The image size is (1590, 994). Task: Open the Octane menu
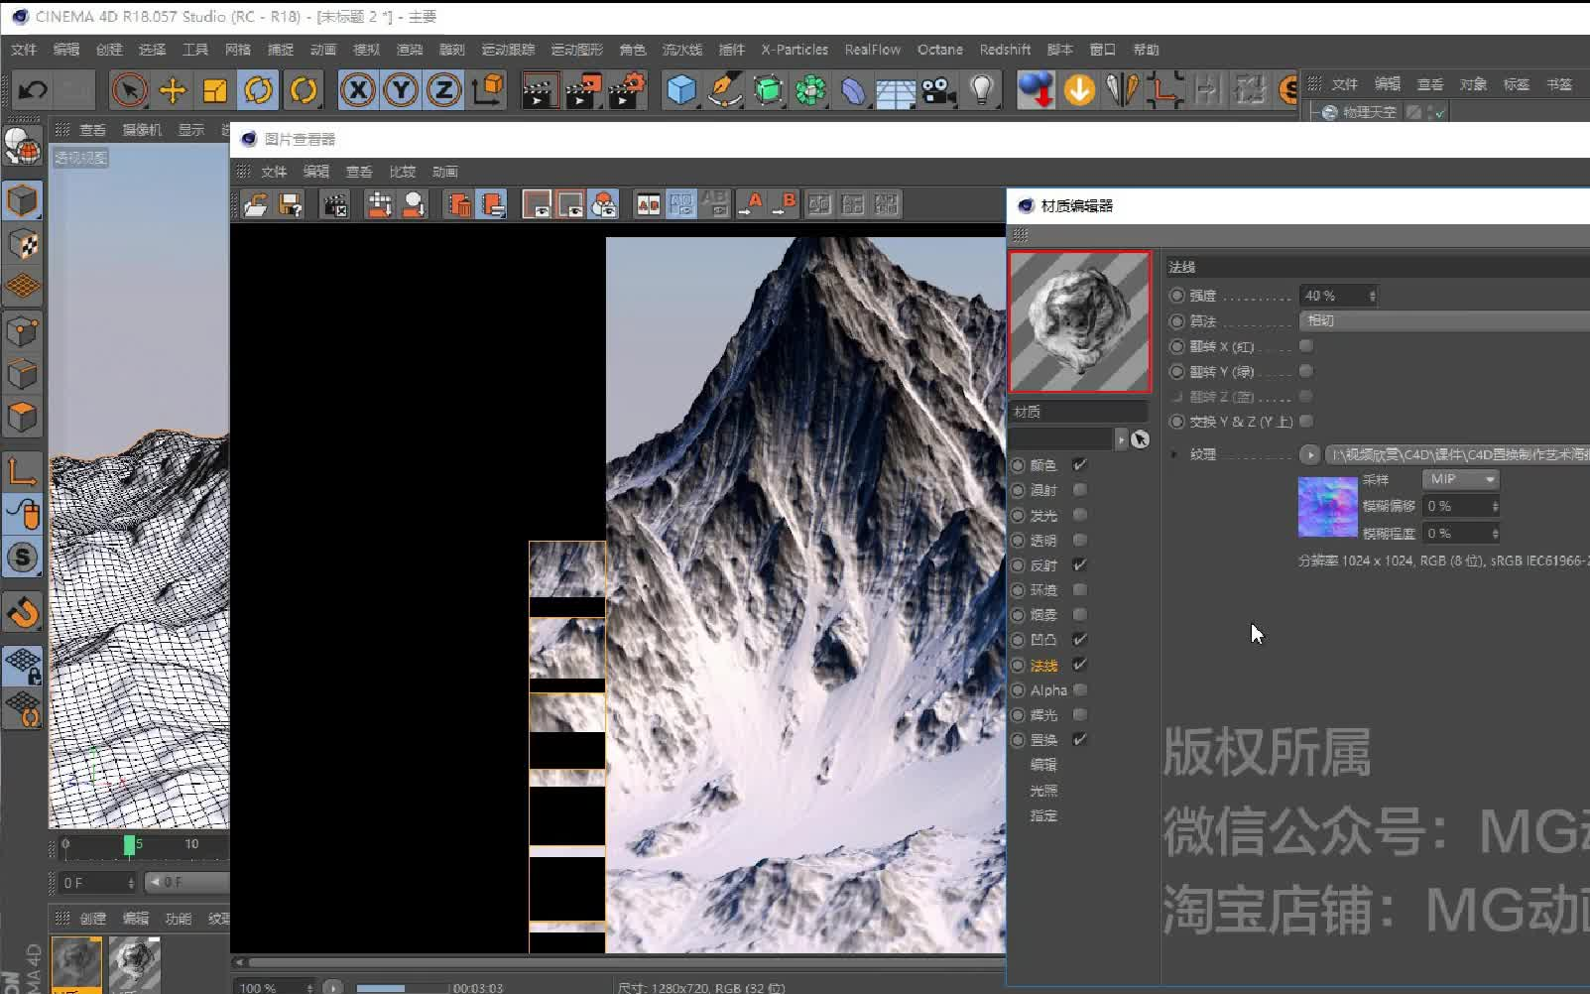click(x=938, y=49)
